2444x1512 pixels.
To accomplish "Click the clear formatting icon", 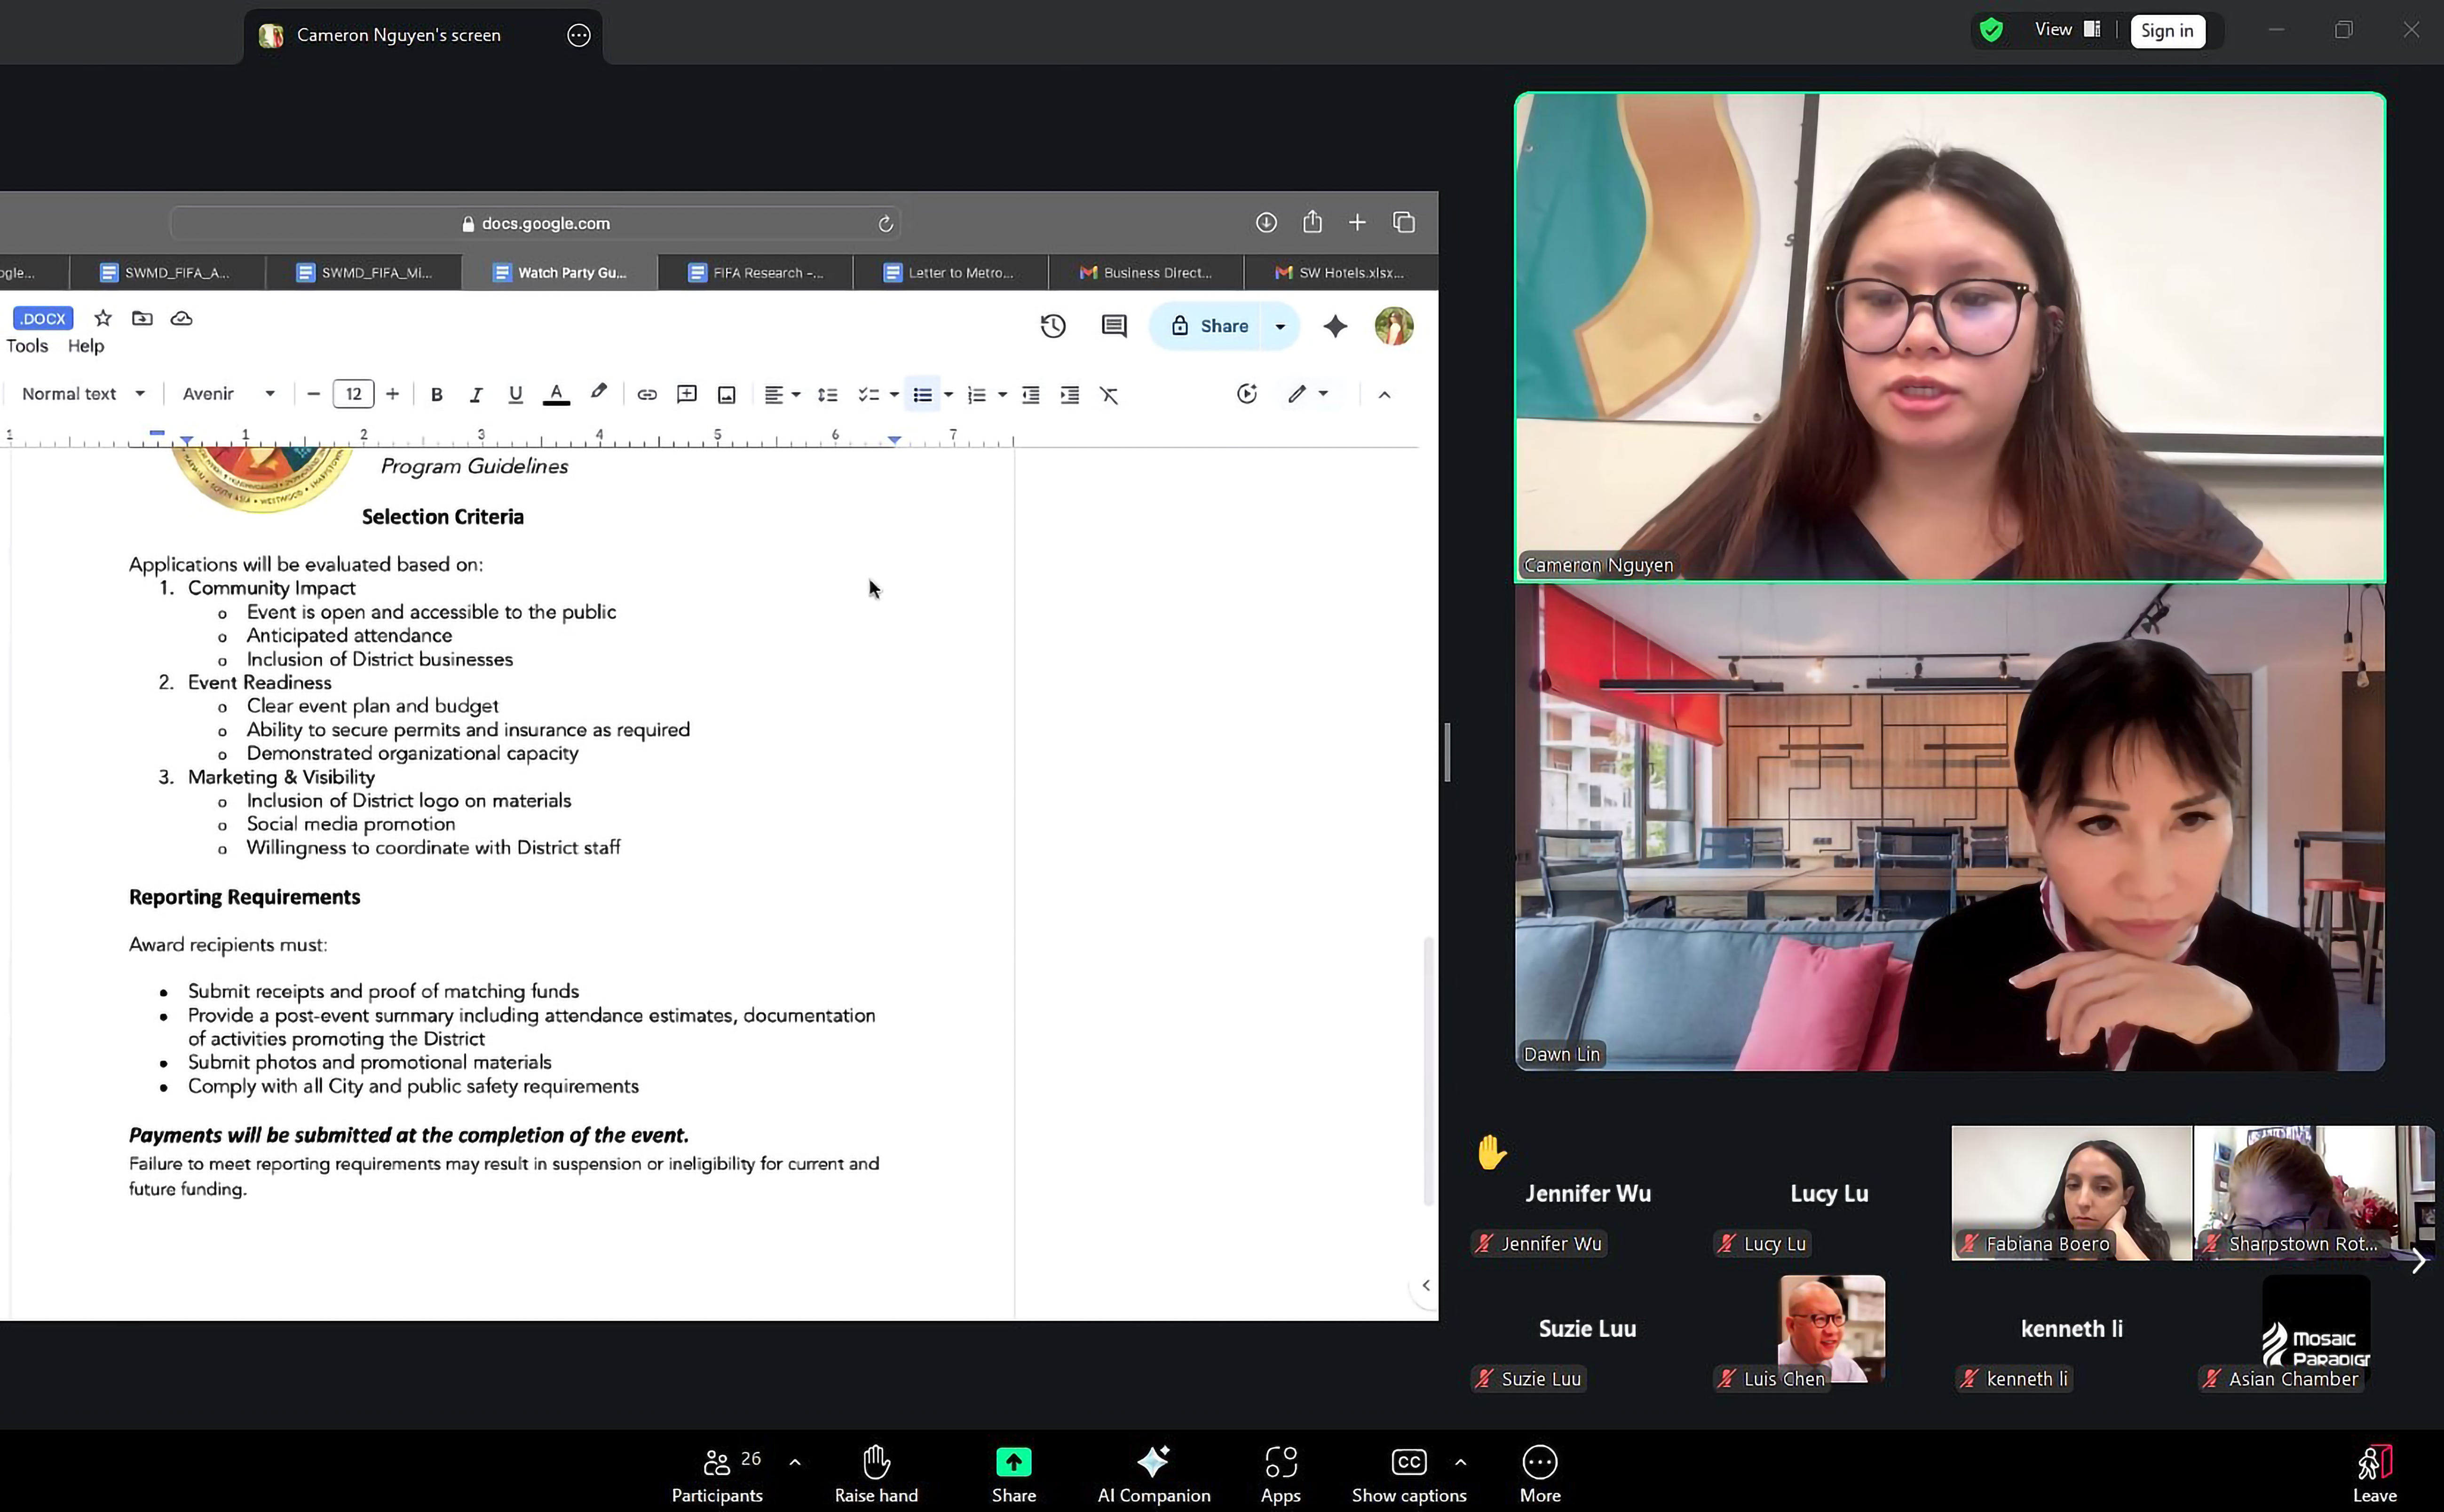I will [x=1109, y=395].
